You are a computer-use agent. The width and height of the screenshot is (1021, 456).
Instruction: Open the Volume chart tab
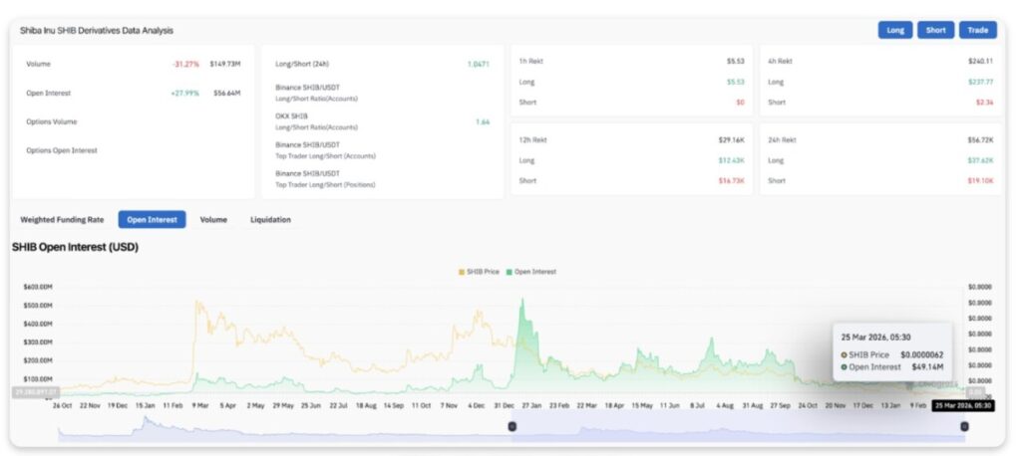213,219
